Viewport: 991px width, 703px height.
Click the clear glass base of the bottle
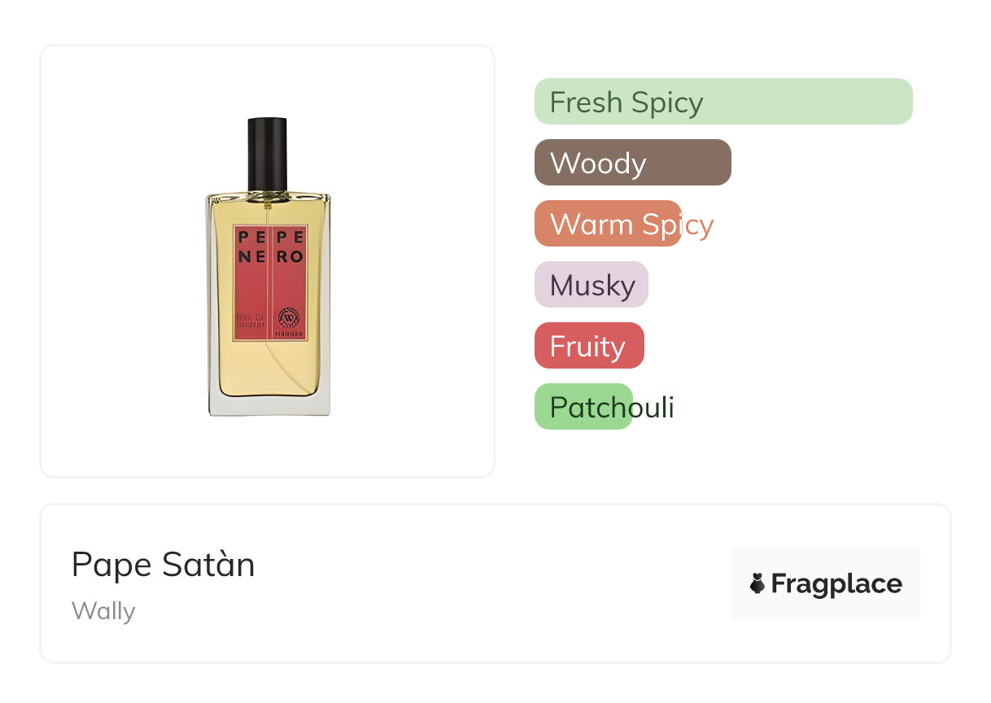point(269,406)
